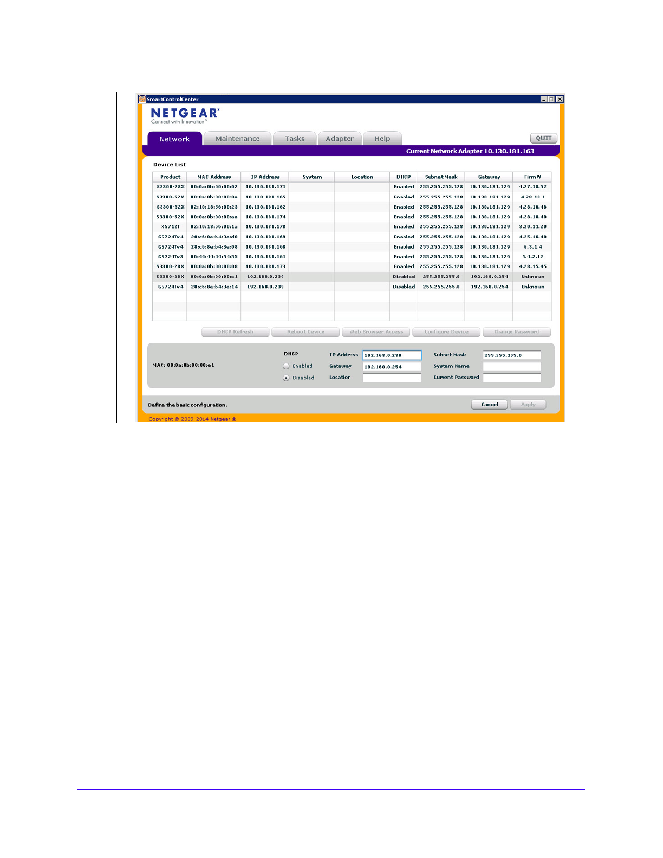Select device with MAC 02:10:18:56:00:23
Viewport: 663px width, 858px height.
[x=352, y=207]
